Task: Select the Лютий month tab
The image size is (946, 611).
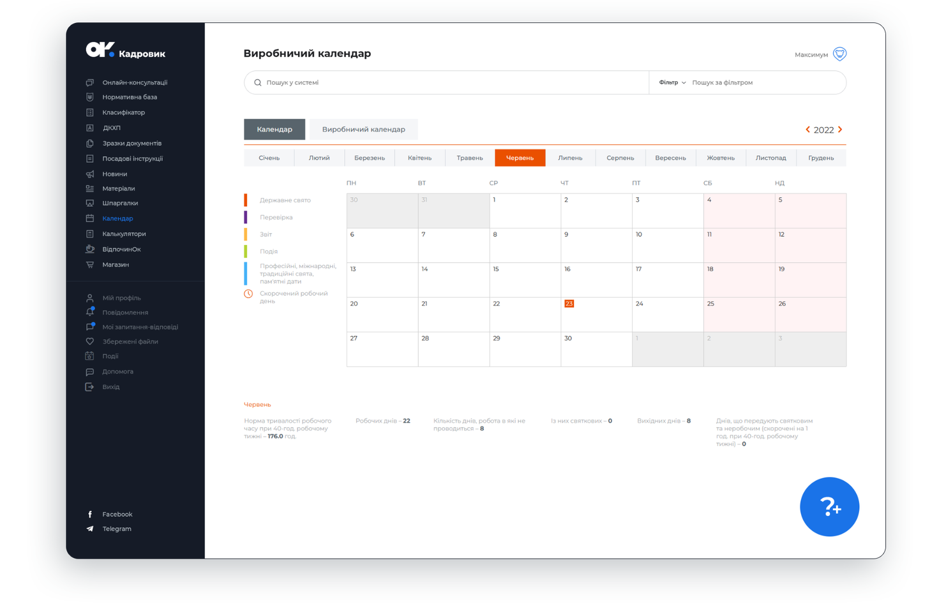Action: point(319,158)
